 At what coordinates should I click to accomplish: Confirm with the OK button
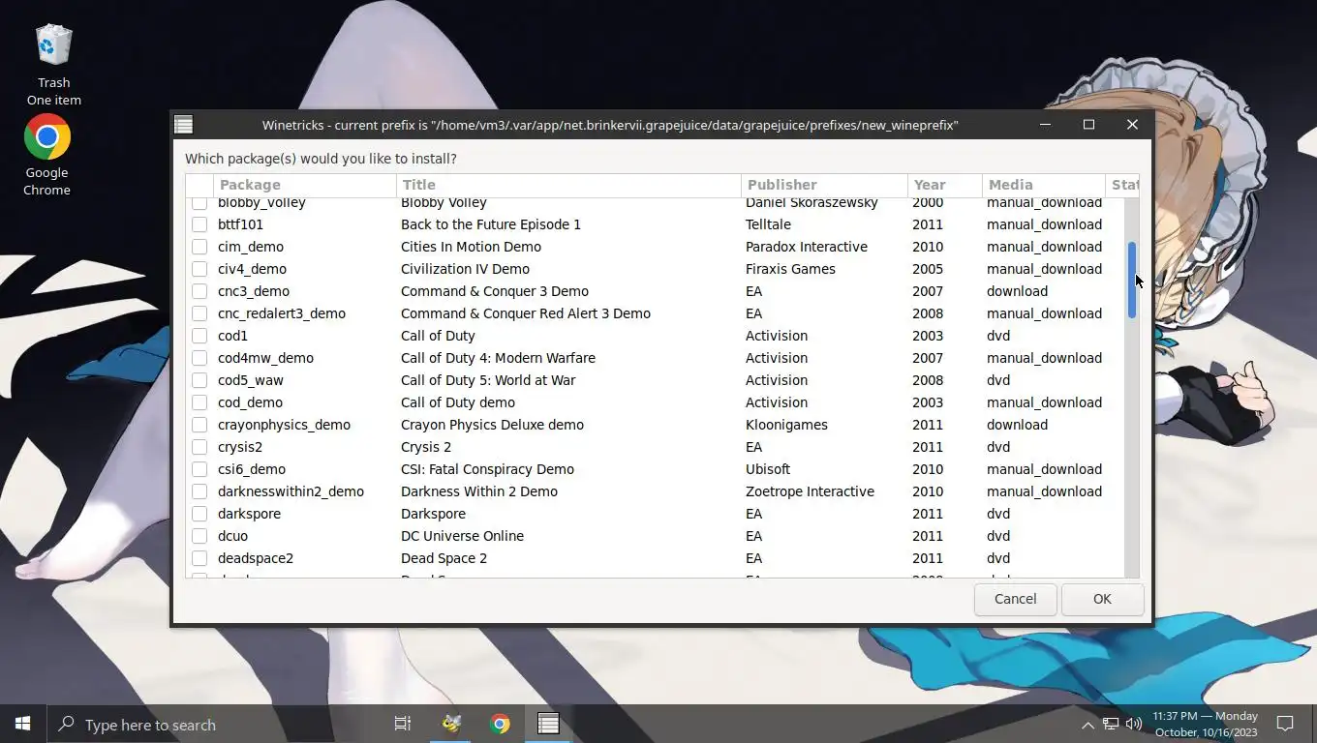(x=1102, y=599)
